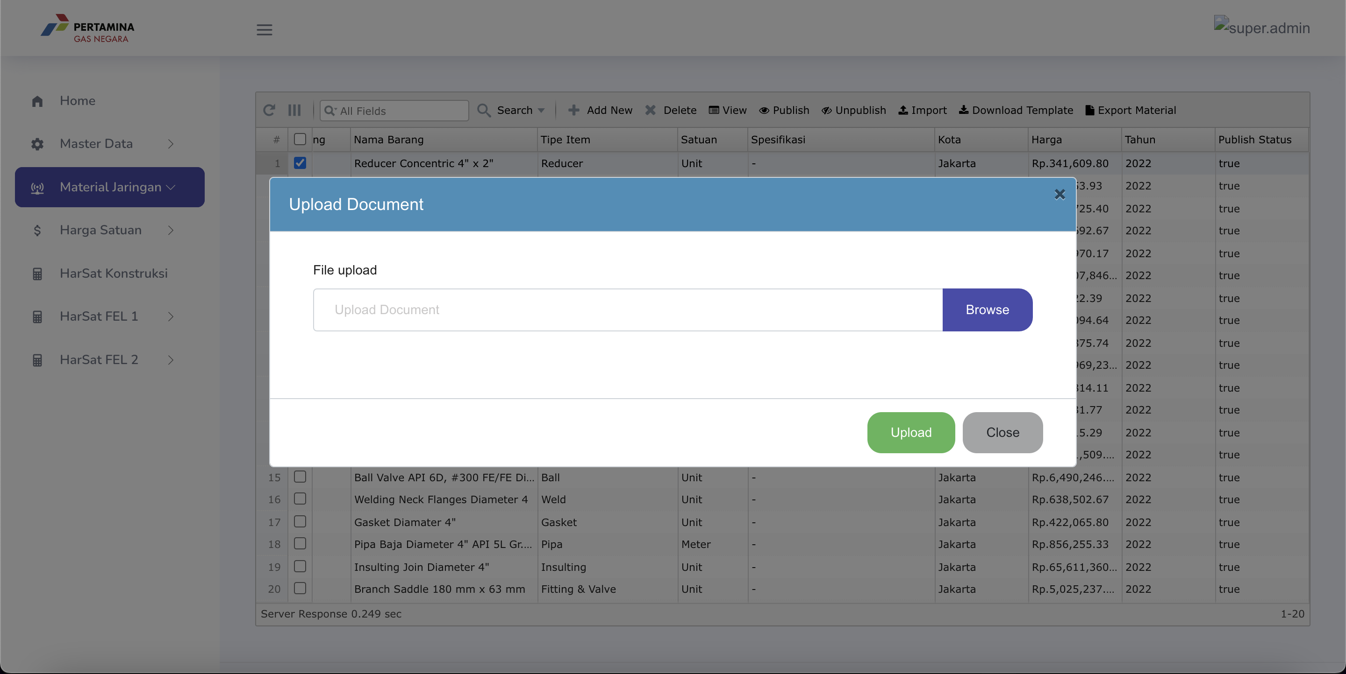
Task: Click the gray Close button
Action: 1002,433
